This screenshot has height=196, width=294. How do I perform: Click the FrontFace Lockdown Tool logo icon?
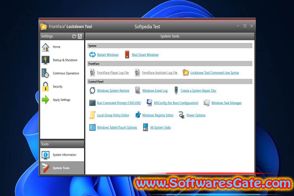(43, 27)
